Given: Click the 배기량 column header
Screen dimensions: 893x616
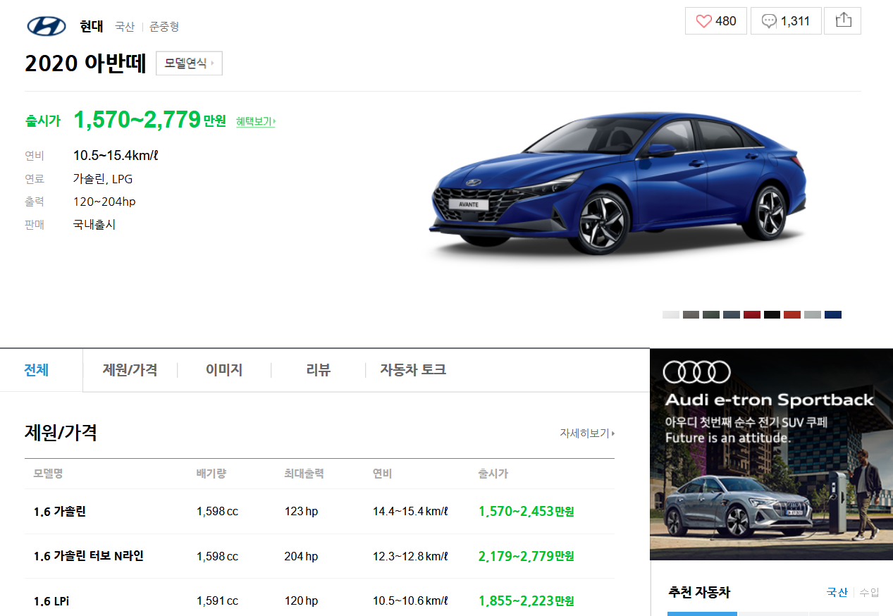Looking at the screenshot, I should click(211, 474).
